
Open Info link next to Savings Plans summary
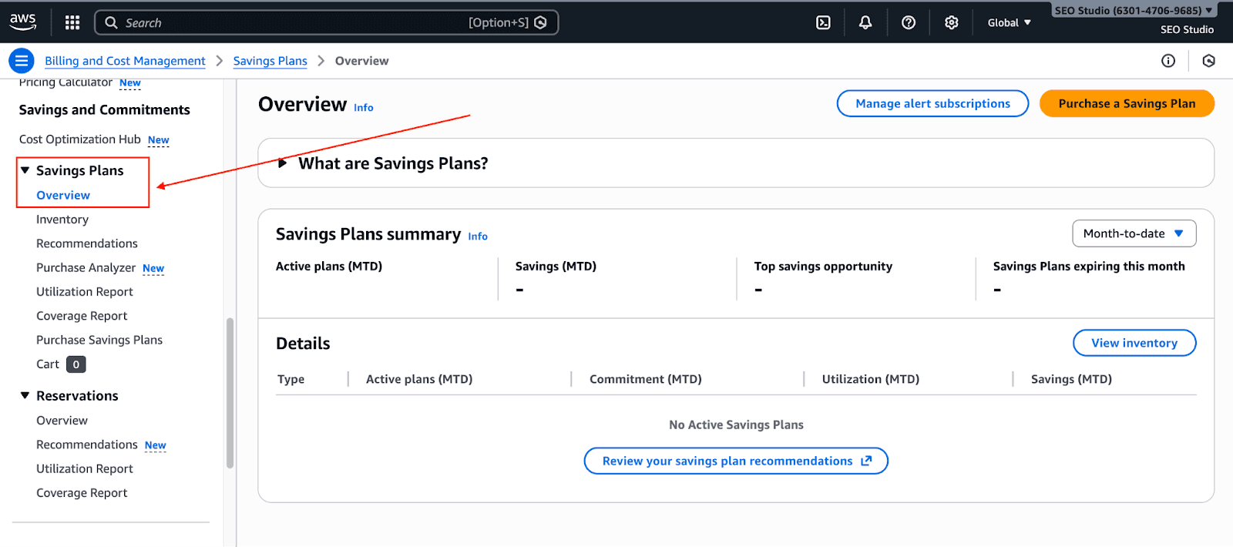478,237
